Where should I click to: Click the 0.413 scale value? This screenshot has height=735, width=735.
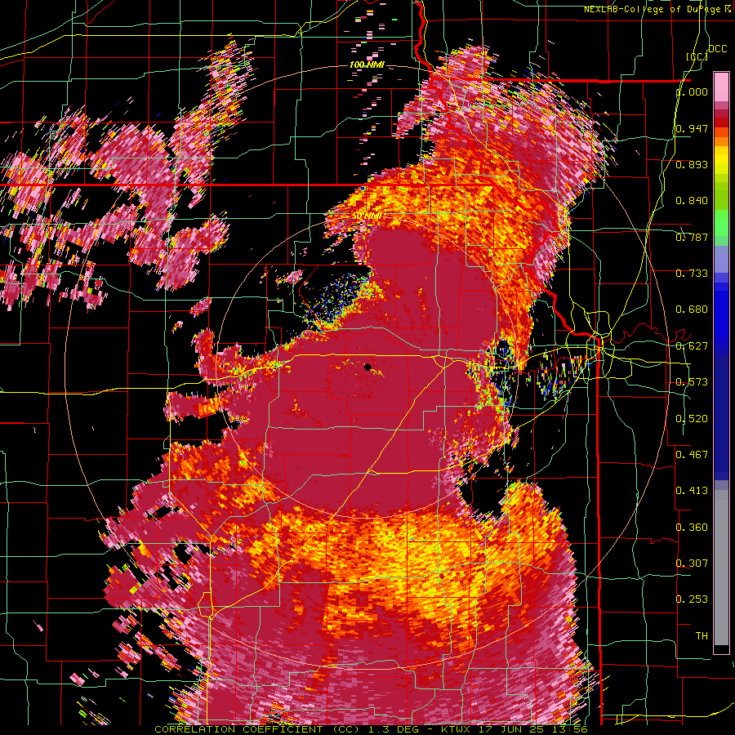(692, 491)
